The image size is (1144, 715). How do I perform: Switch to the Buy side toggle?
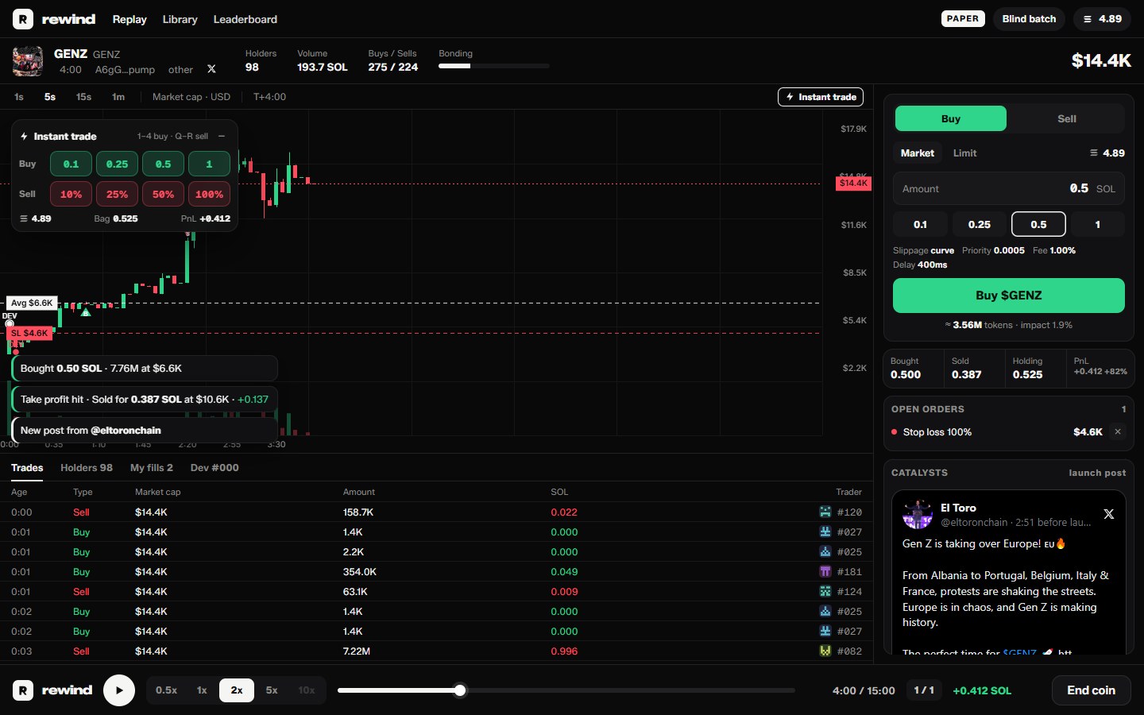coord(951,118)
